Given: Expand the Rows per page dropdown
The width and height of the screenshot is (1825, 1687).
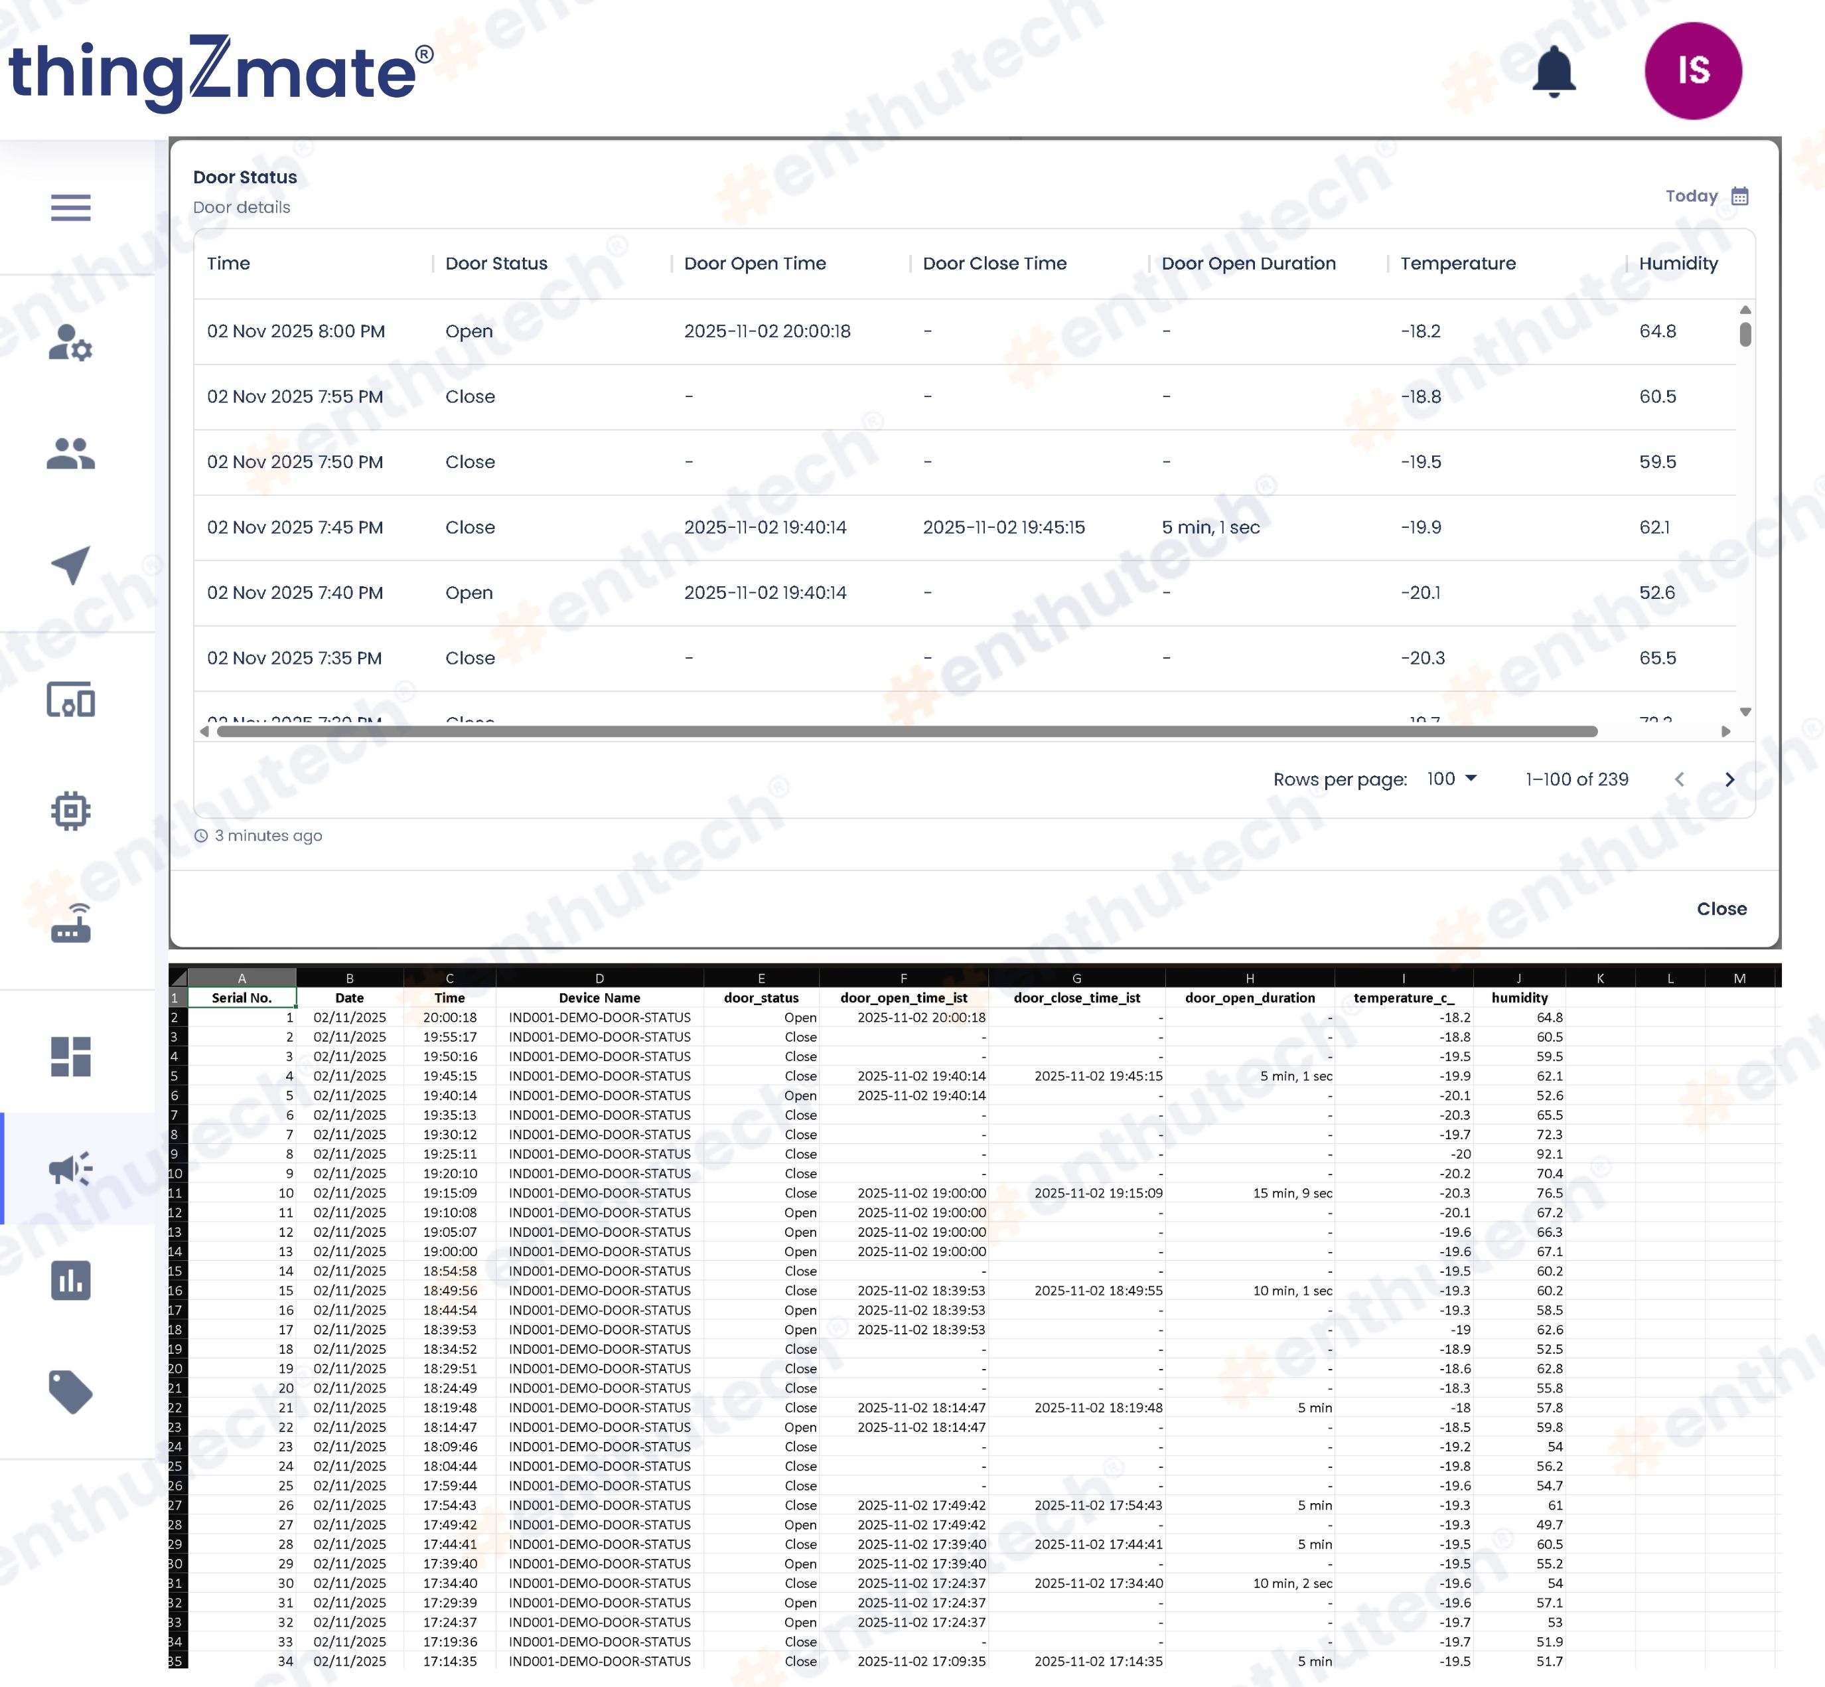Looking at the screenshot, I should pos(1451,779).
